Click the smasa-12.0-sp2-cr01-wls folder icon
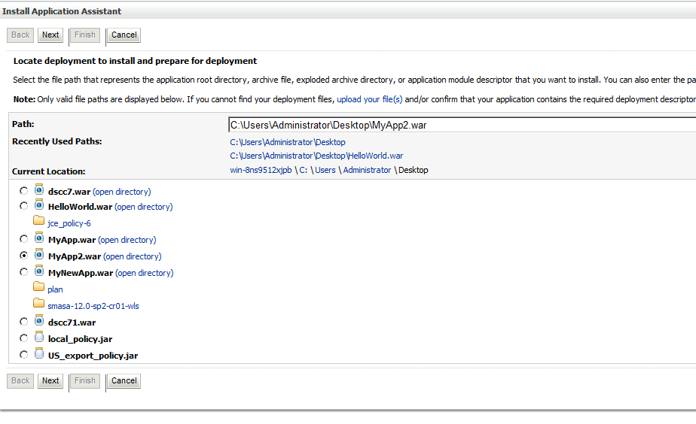 click(38, 303)
